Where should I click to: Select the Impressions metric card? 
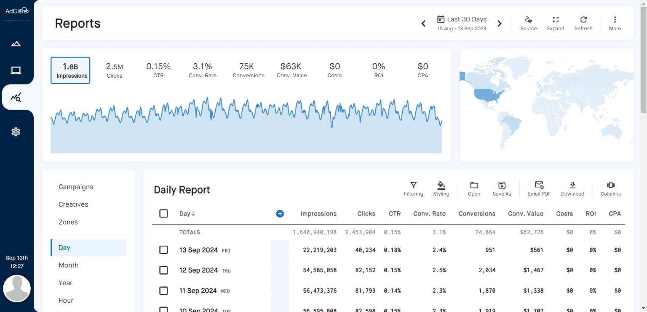point(70,70)
